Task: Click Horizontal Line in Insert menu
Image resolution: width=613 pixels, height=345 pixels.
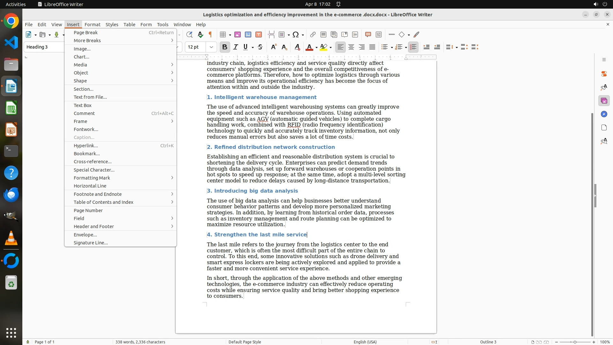Action: click(x=90, y=186)
